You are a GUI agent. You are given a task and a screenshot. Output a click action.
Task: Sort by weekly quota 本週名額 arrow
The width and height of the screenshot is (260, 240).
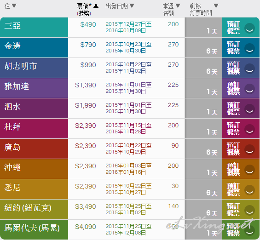(x=178, y=6)
